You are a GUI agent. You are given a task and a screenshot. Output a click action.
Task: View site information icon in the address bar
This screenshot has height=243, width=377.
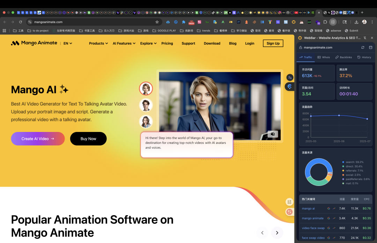(30, 22)
